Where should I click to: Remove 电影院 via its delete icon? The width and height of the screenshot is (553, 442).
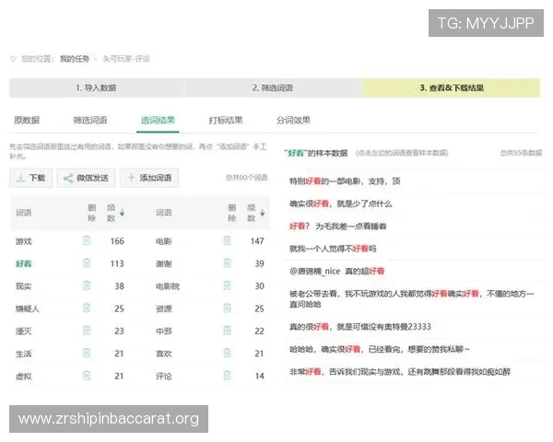[x=227, y=285]
